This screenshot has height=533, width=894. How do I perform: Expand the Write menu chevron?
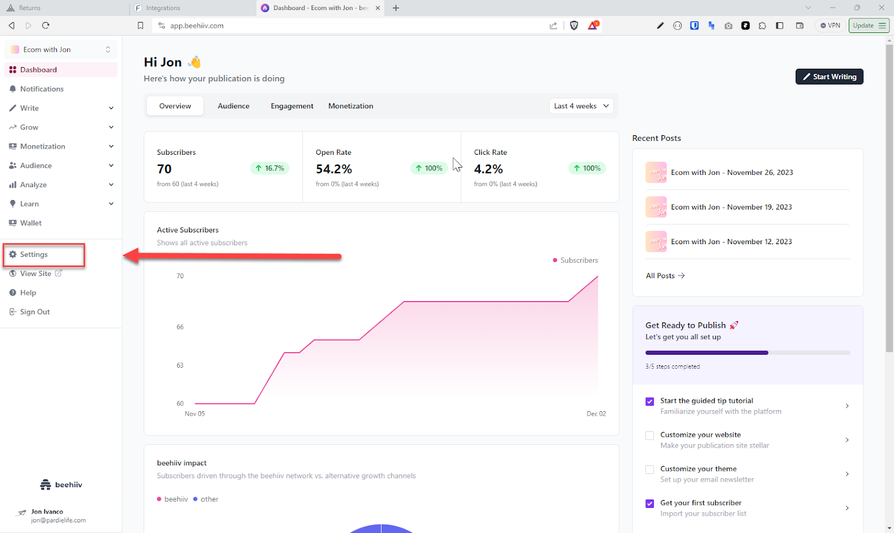(x=111, y=108)
